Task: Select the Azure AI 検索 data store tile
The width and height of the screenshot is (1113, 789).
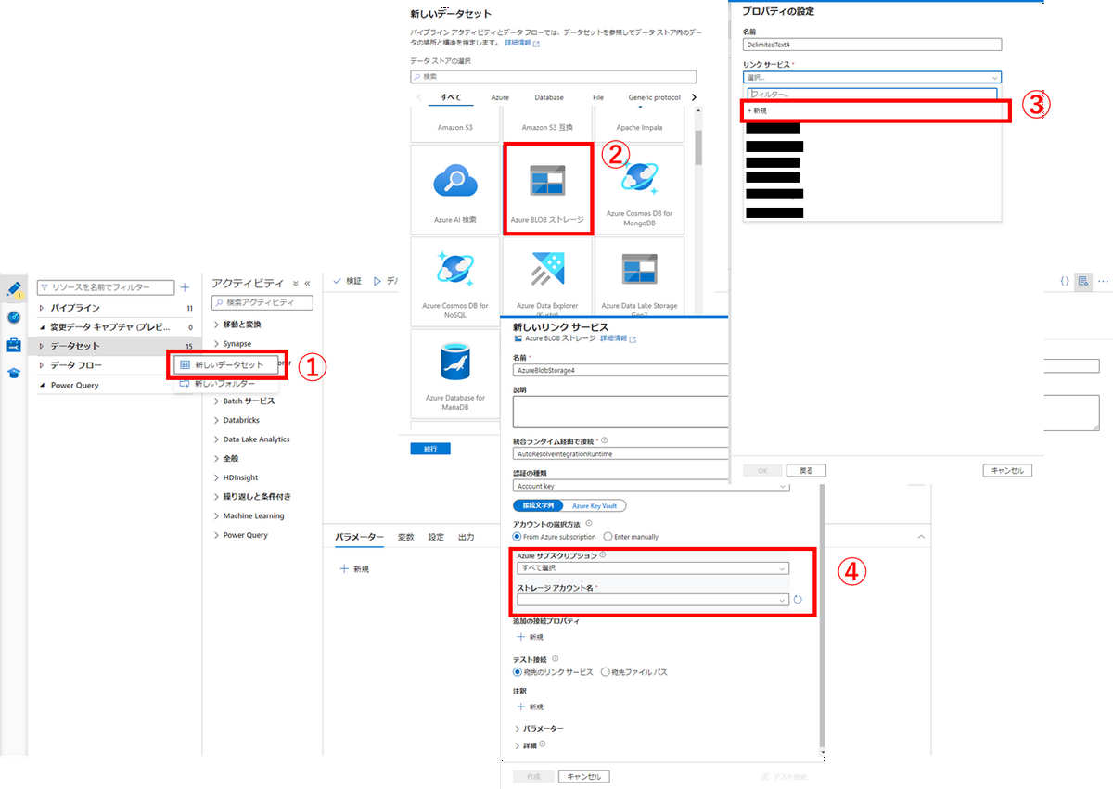Action: [x=455, y=188]
